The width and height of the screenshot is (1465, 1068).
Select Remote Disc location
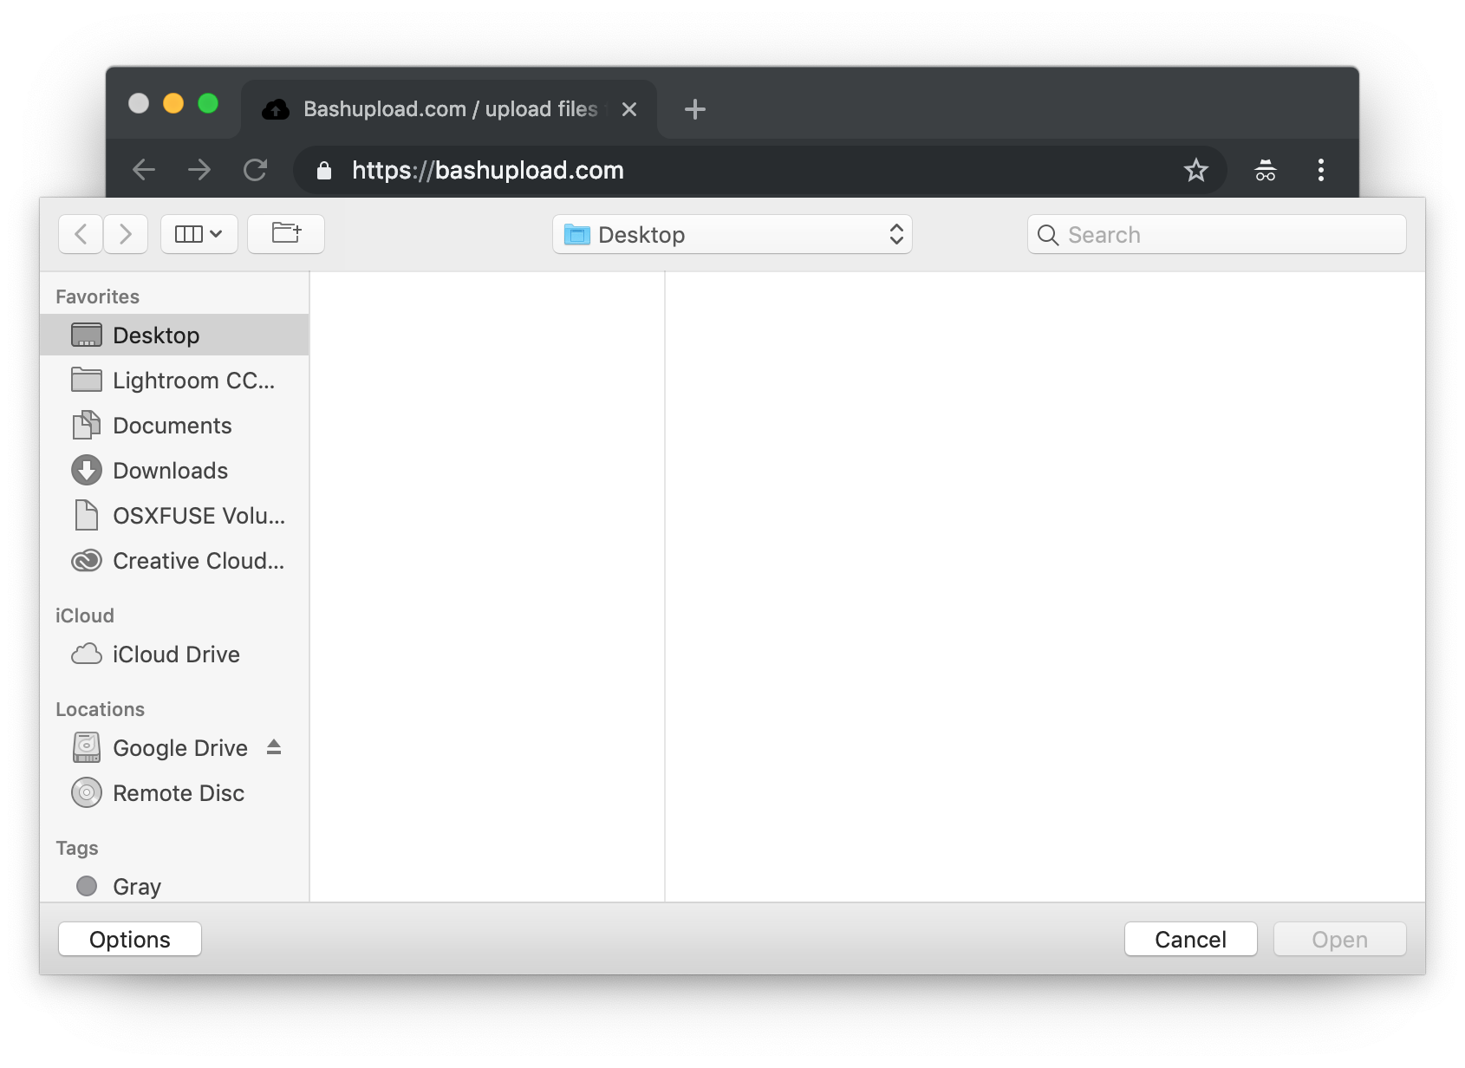coord(174,793)
